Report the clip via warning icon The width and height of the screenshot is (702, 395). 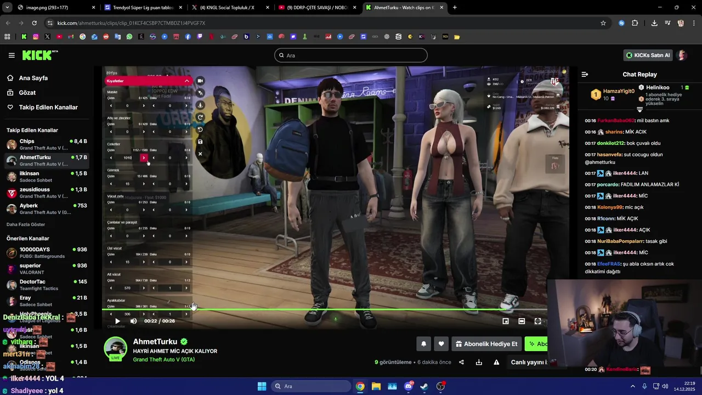(496, 362)
